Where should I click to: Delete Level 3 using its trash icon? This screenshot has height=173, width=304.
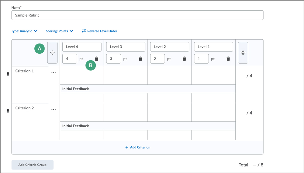140,59
